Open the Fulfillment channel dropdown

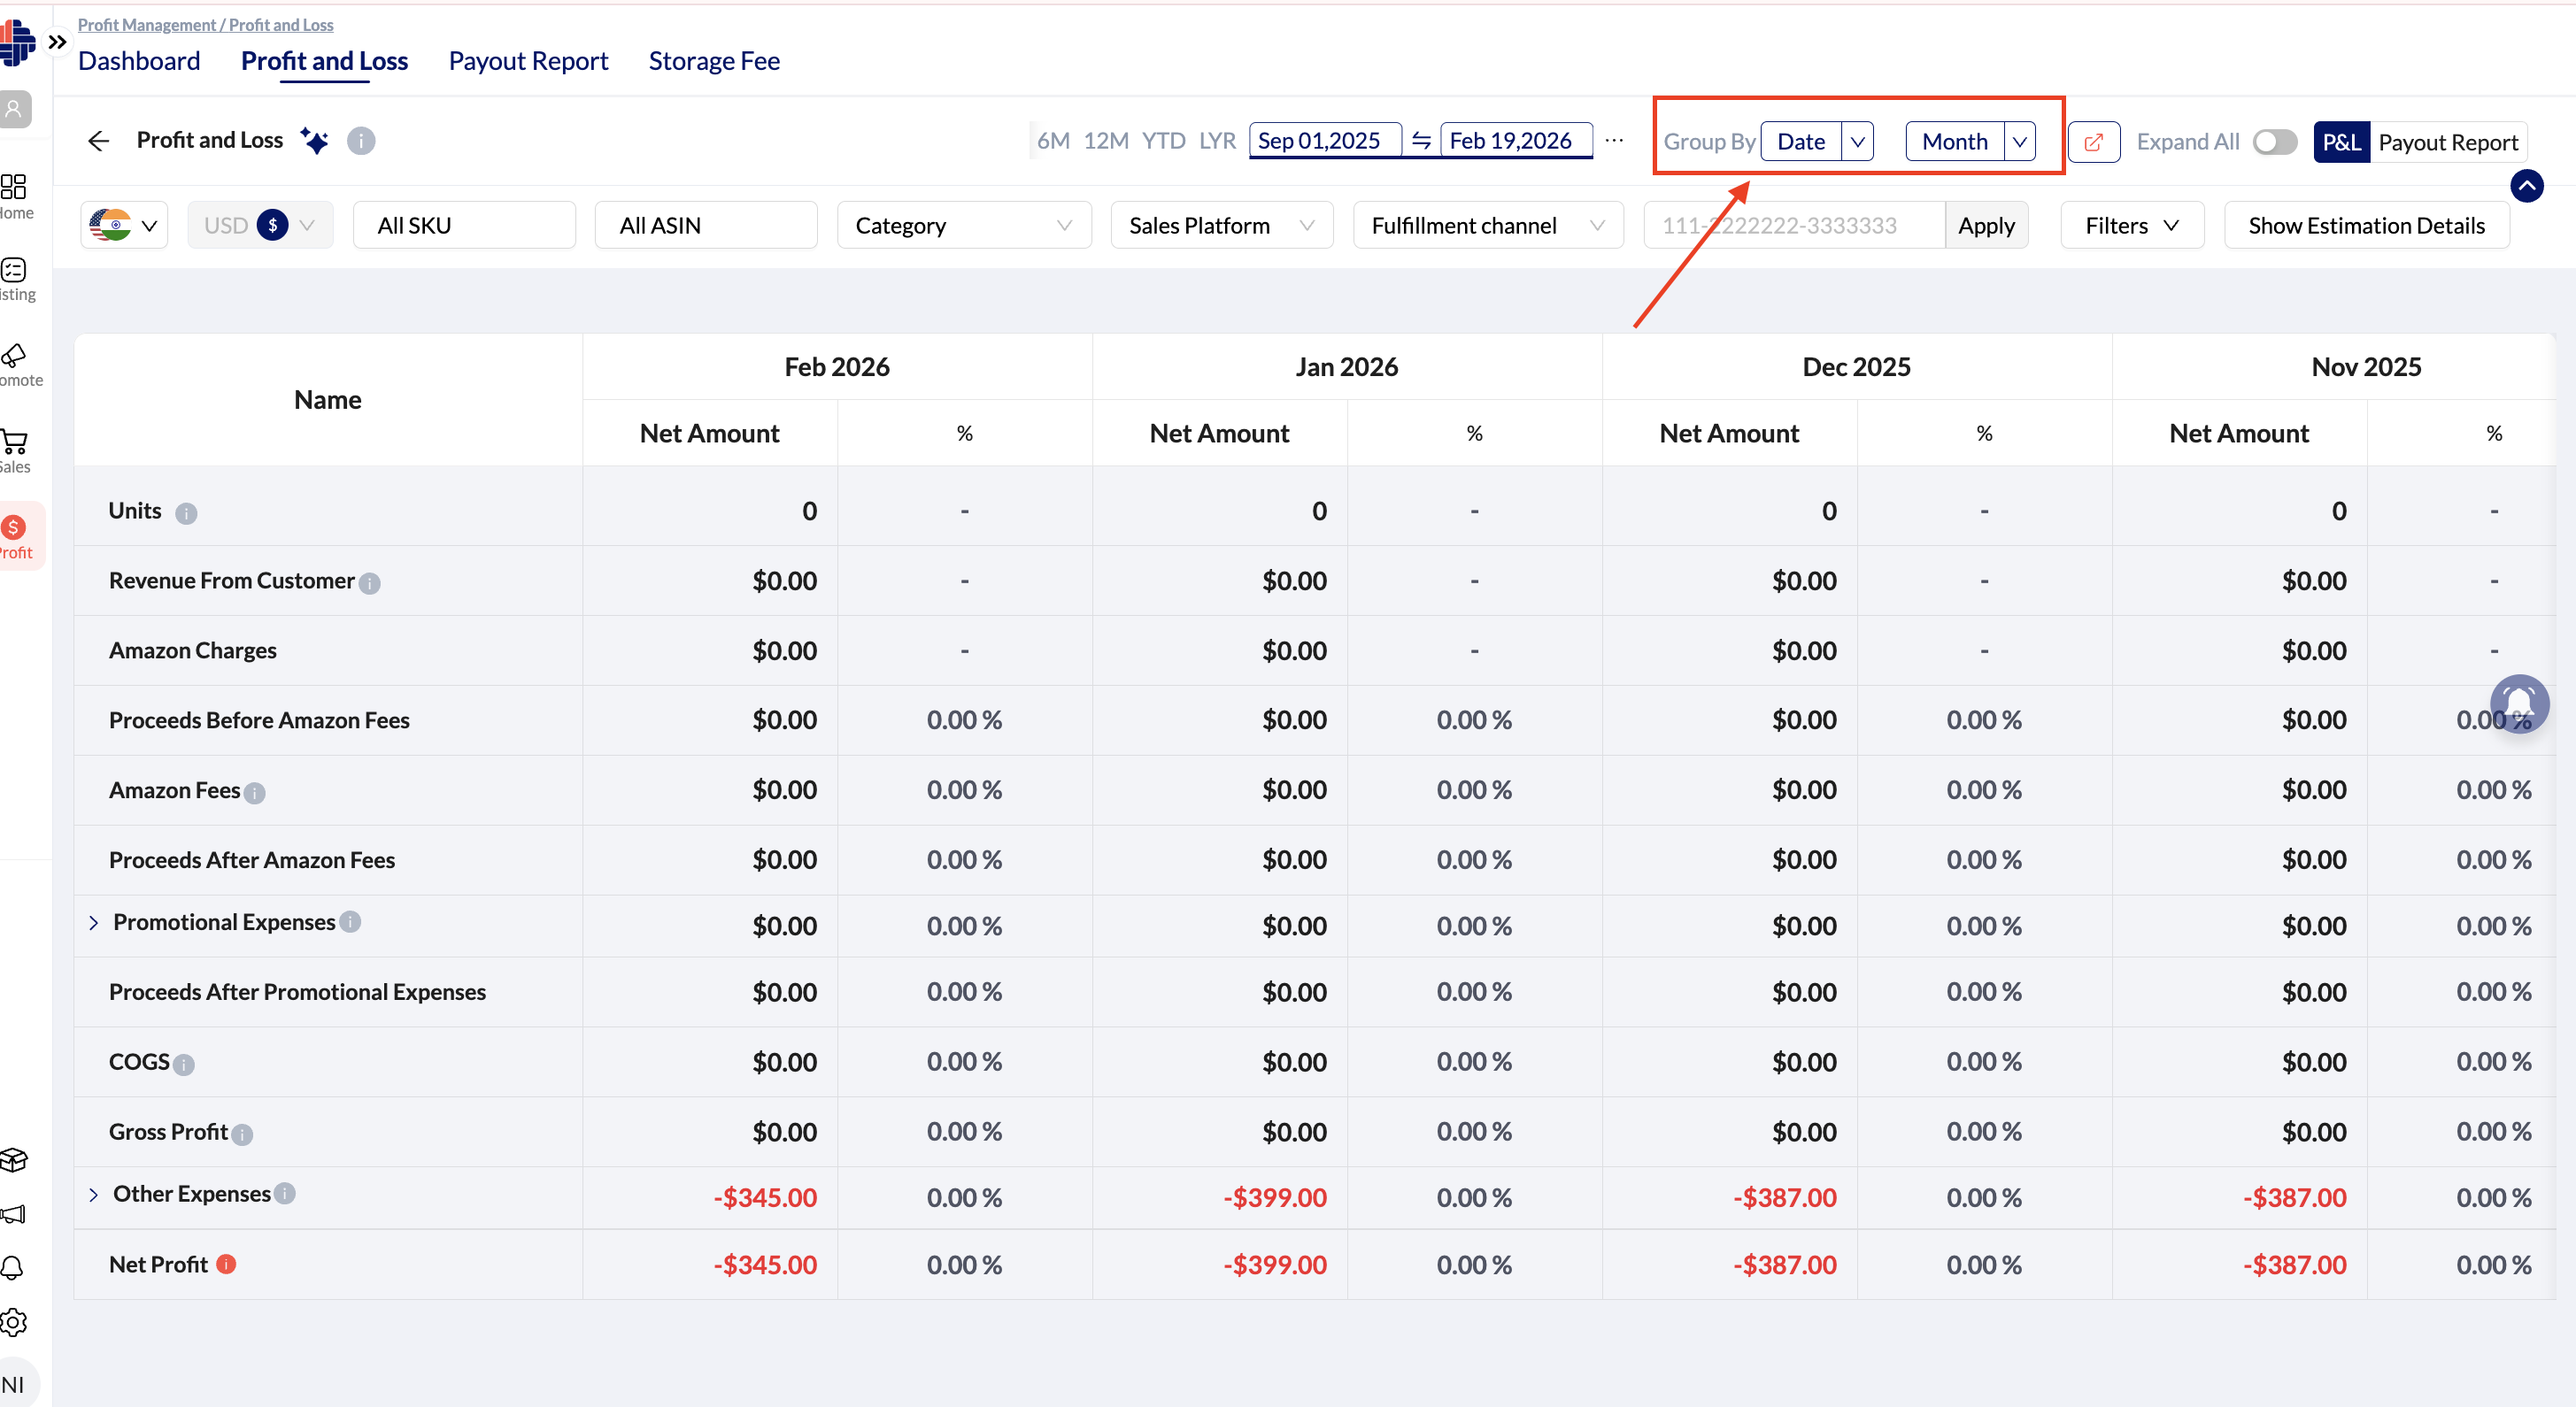coord(1487,226)
